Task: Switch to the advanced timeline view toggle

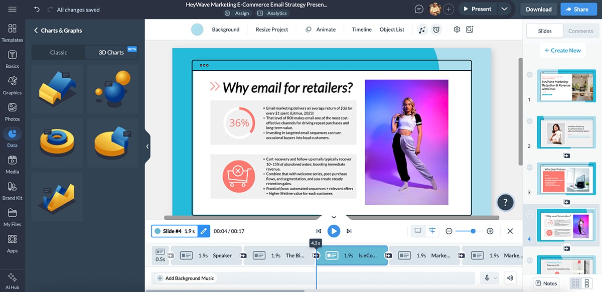Action: (x=432, y=231)
